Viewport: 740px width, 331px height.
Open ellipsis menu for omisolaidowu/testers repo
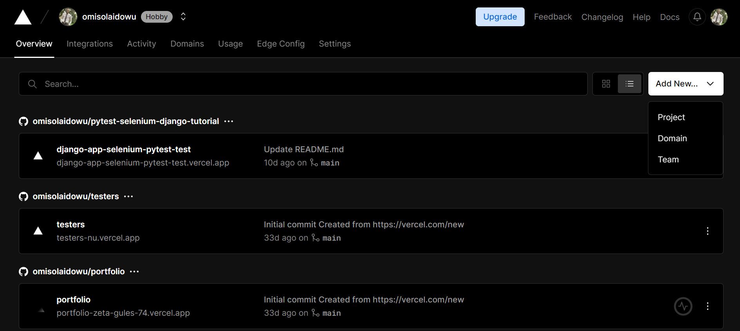click(x=128, y=196)
